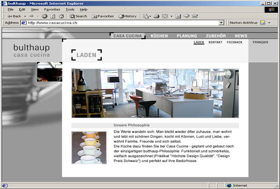
Task: Open the Norton AntiVirus dropdown arrow
Action: coord(269,23)
